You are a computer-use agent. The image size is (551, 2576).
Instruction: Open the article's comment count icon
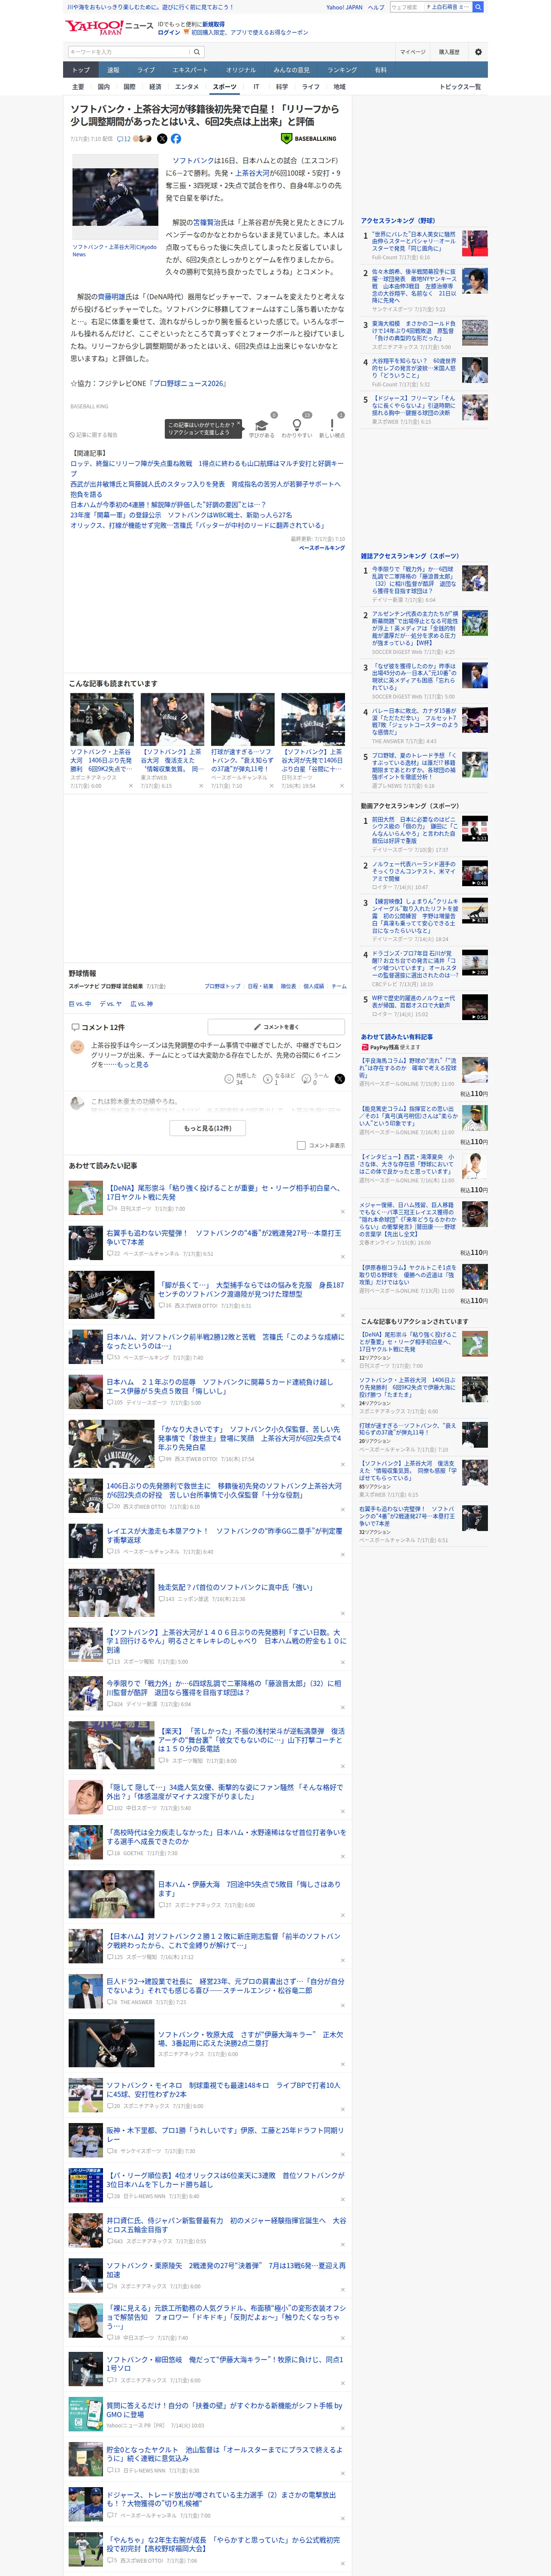point(125,139)
